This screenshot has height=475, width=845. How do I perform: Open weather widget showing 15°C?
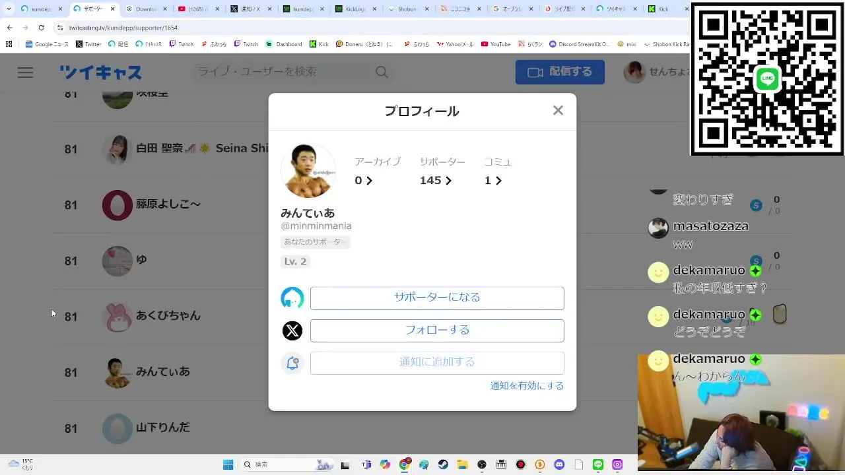coord(20,464)
